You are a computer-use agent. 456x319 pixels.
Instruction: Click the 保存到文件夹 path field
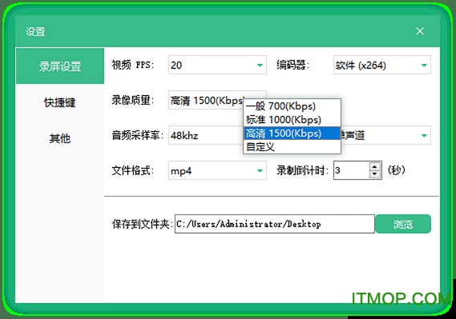pyautogui.click(x=275, y=224)
